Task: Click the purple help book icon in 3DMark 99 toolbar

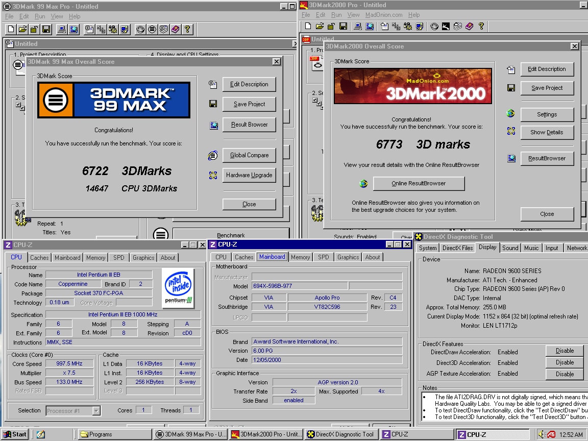Action: [x=175, y=29]
